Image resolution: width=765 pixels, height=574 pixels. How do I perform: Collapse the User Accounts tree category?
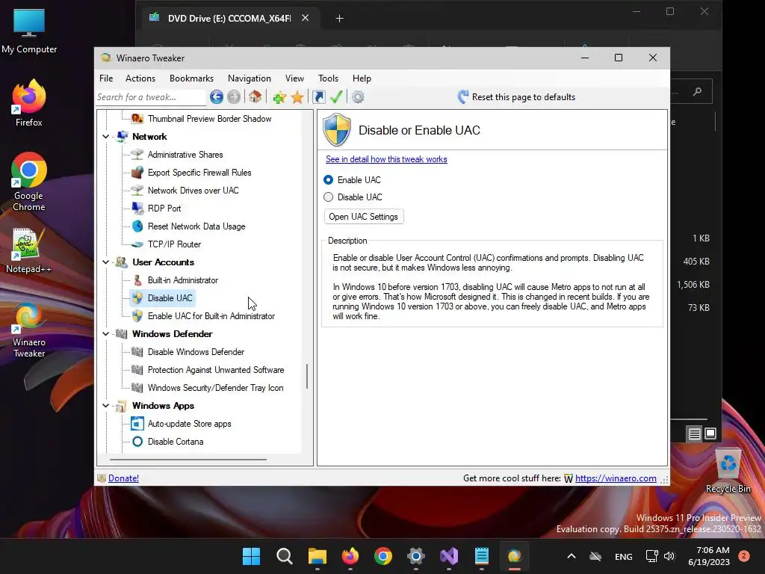pos(106,262)
